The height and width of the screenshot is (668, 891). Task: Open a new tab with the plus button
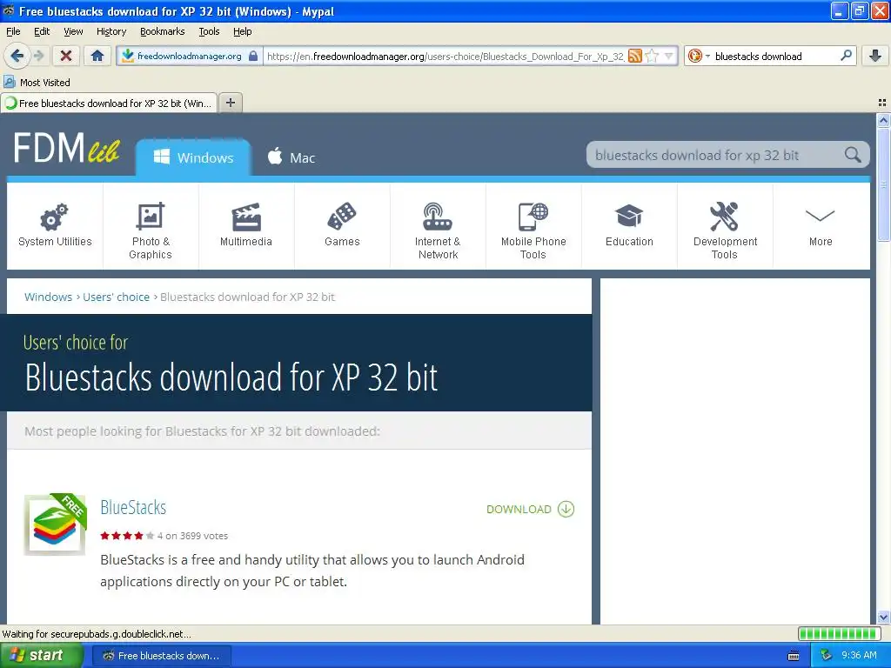click(230, 103)
